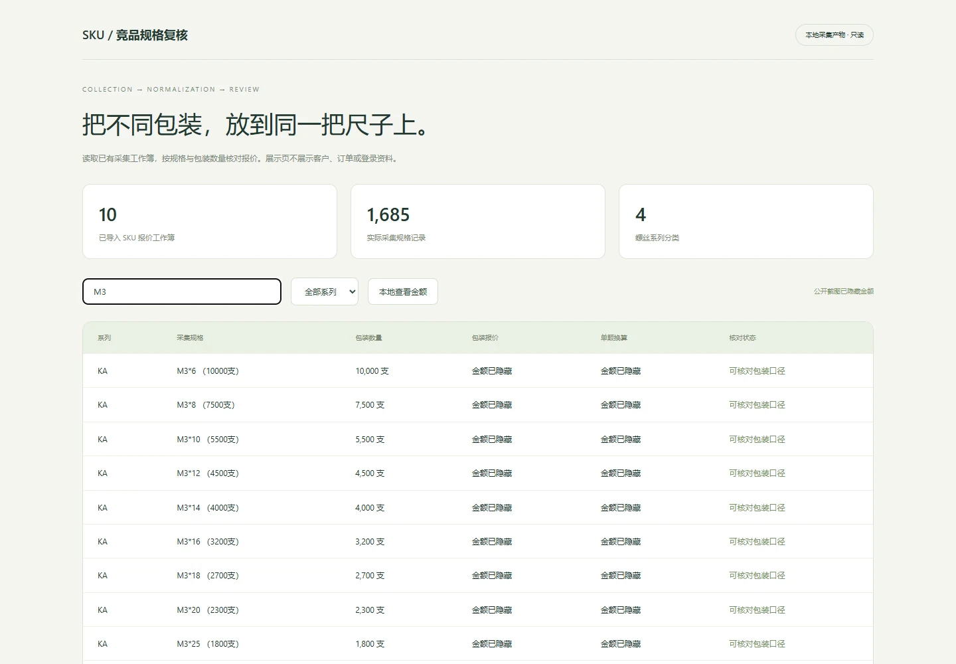Select the M3*14 (4000支) spec cell
The height and width of the screenshot is (664, 956).
[208, 508]
